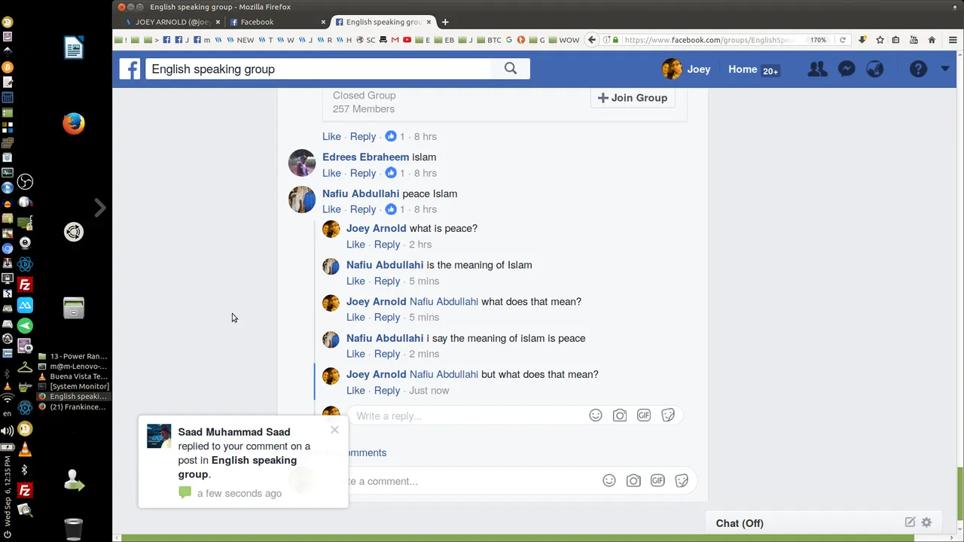Screen dimensions: 964x542
Task: Insert emoji in the reply box
Action: pyautogui.click(x=596, y=416)
